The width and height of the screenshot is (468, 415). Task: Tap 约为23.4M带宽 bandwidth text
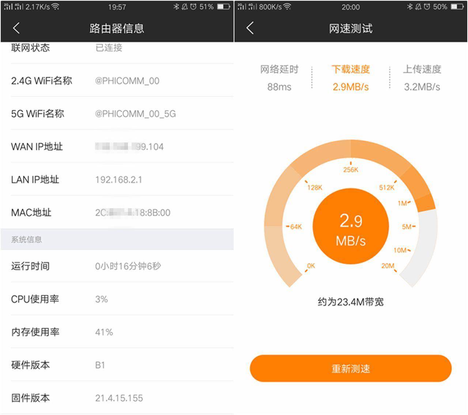tap(351, 302)
